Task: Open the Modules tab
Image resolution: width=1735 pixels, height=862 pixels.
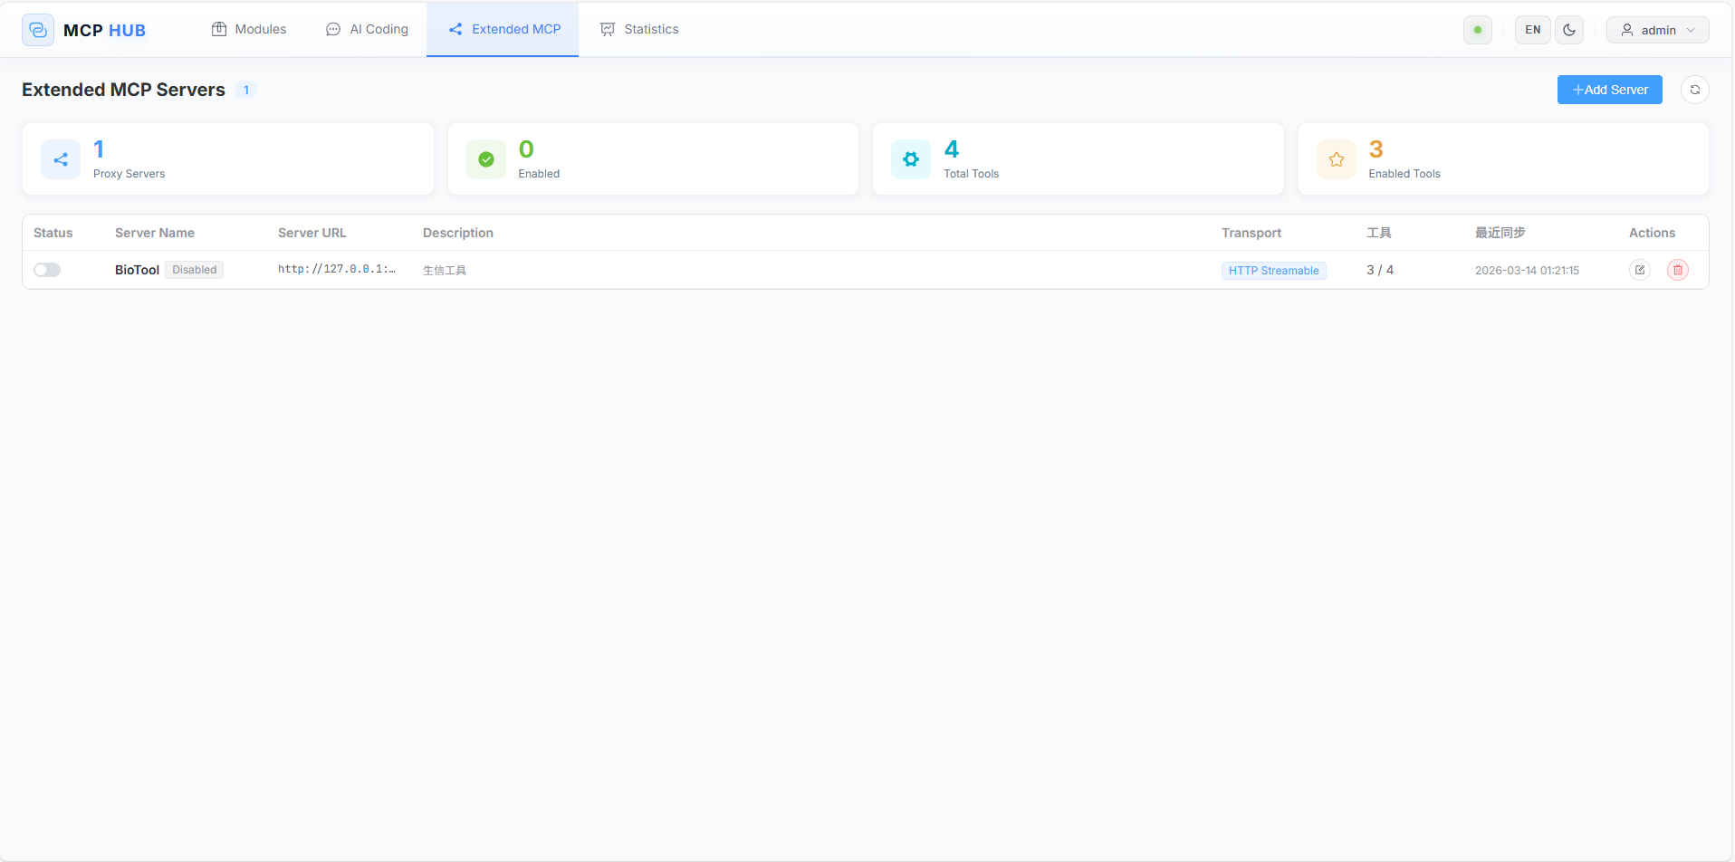Action: click(249, 29)
